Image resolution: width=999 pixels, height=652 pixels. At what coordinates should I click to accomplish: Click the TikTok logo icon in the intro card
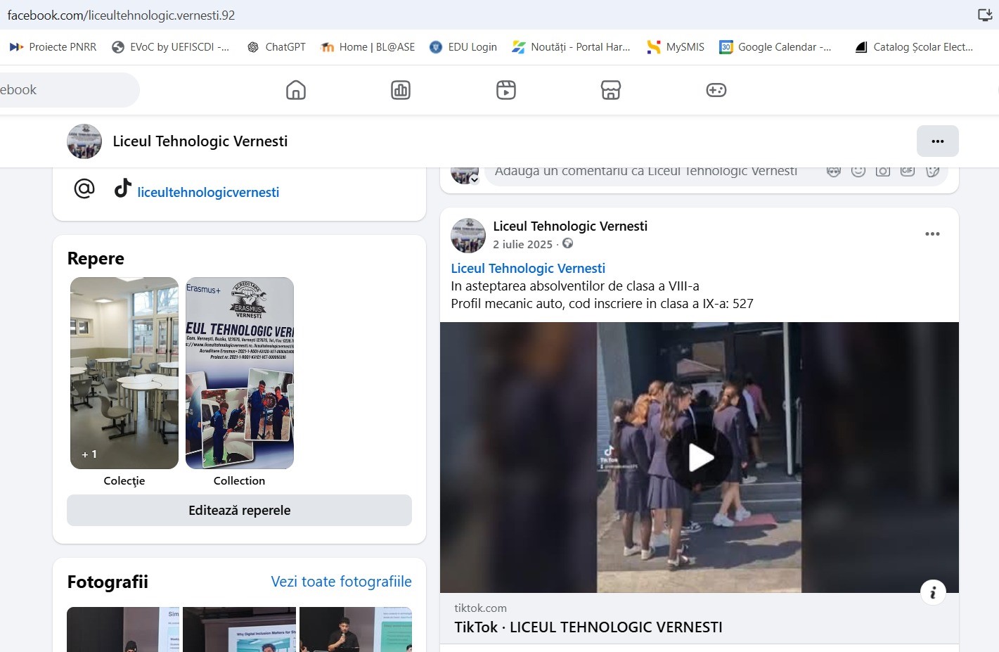123,188
